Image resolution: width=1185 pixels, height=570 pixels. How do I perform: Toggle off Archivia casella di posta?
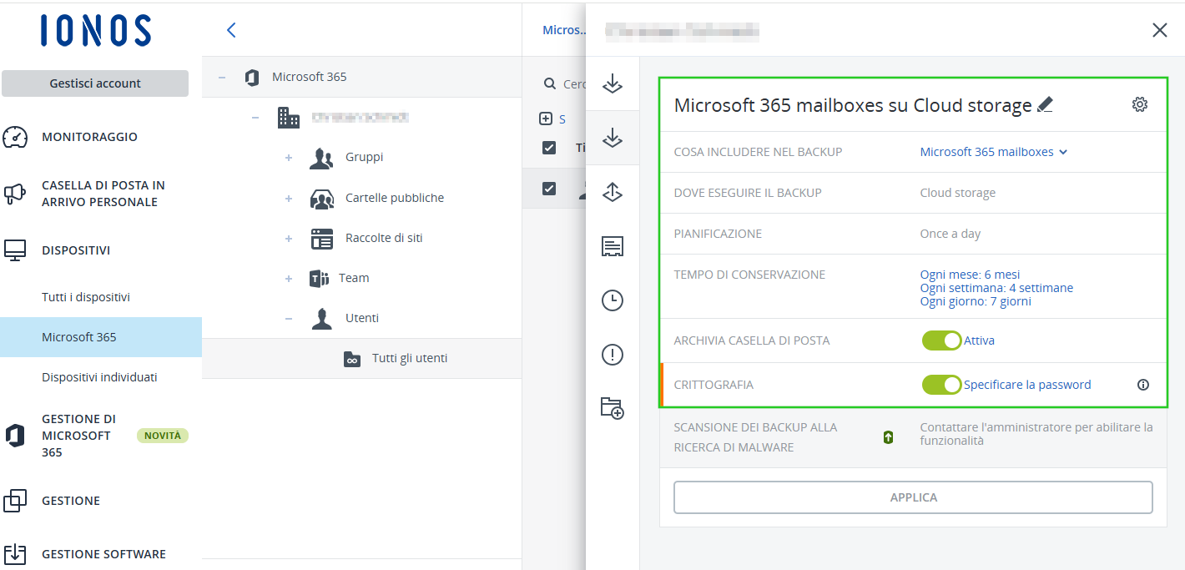pyautogui.click(x=942, y=340)
